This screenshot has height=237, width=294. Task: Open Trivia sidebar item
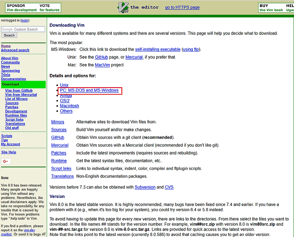point(5,75)
